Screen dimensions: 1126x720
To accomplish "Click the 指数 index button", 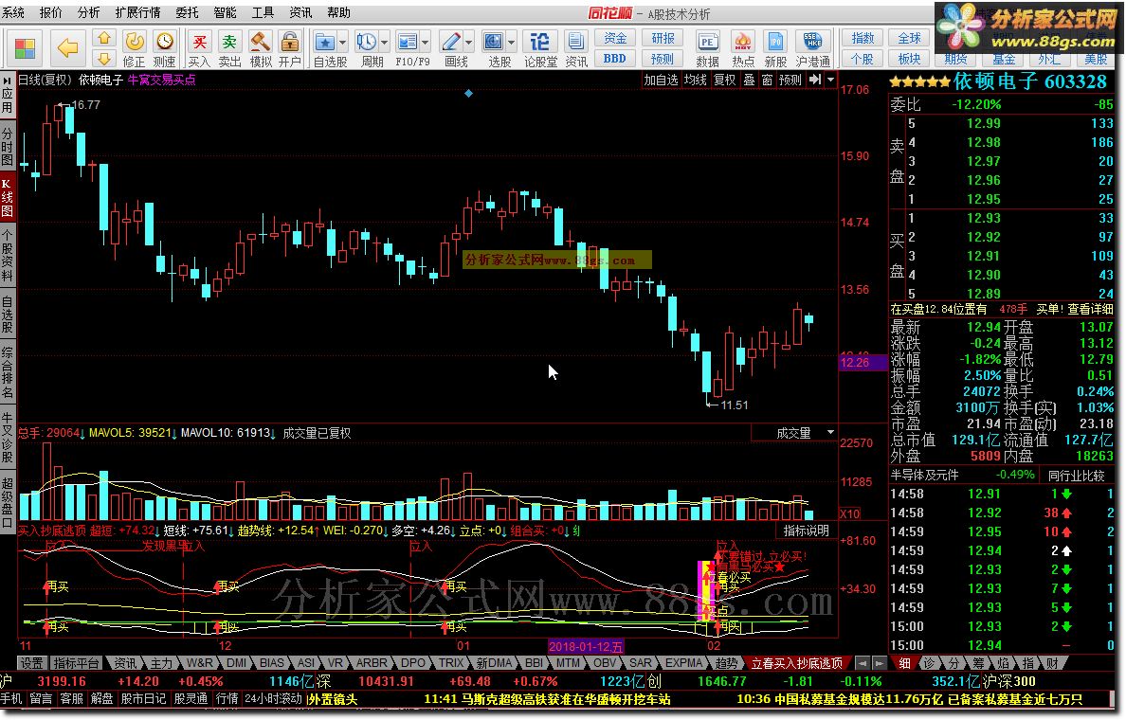I will (863, 38).
